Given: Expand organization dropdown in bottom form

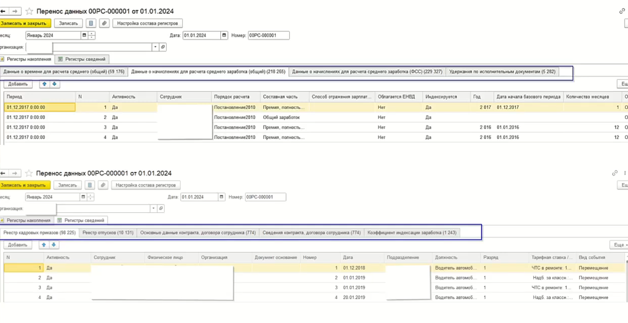Looking at the screenshot, I should 153,209.
